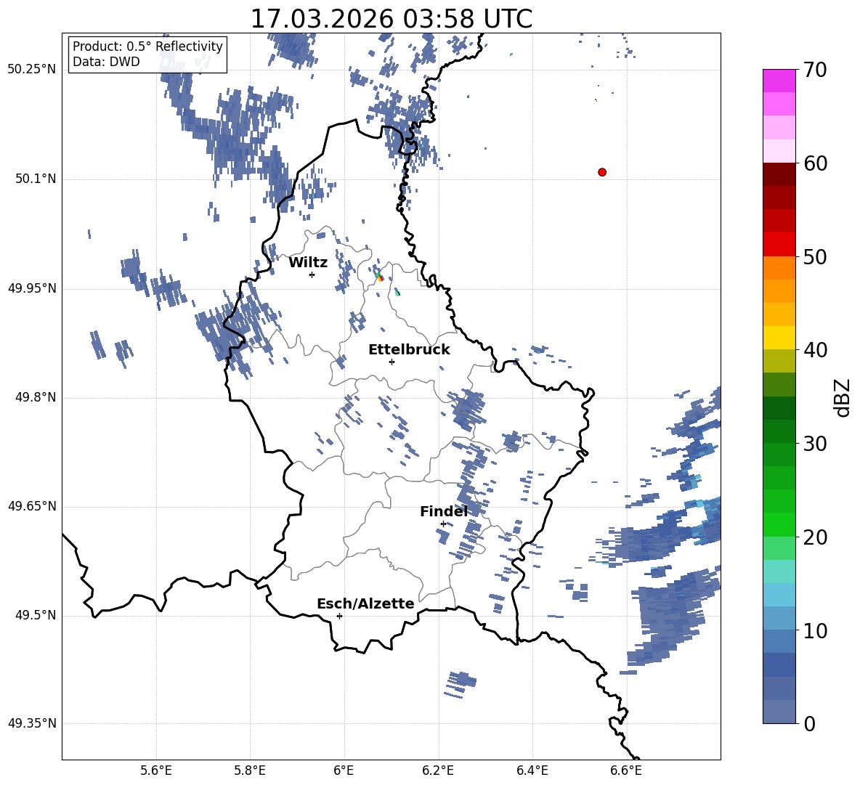Click the 49.8°N latitude label
The width and height of the screenshot is (860, 785).
pos(35,397)
